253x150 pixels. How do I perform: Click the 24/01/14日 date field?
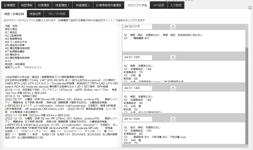coord(137,88)
